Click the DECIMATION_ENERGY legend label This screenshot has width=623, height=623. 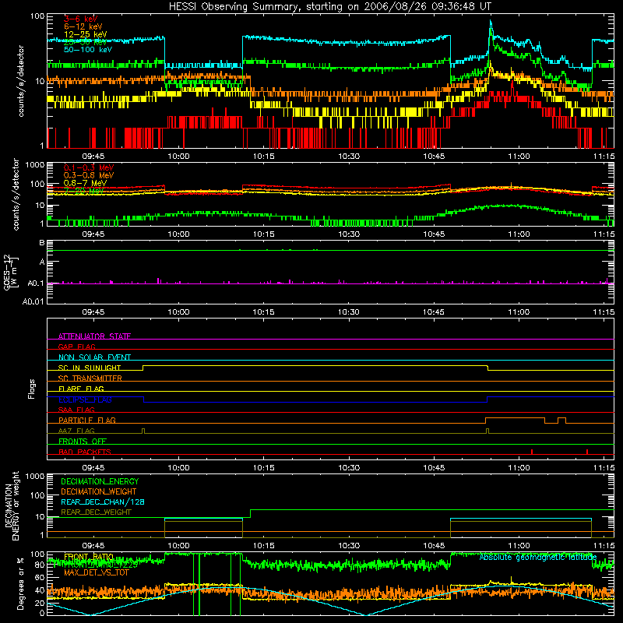[100, 481]
